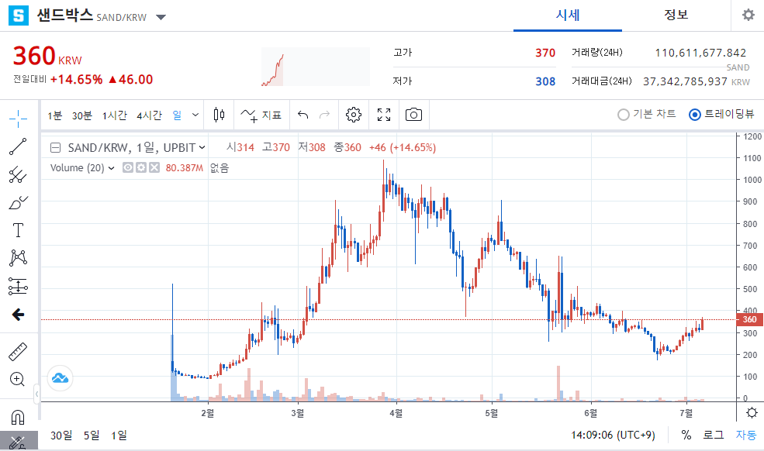Set range to 30일

pyautogui.click(x=61, y=435)
